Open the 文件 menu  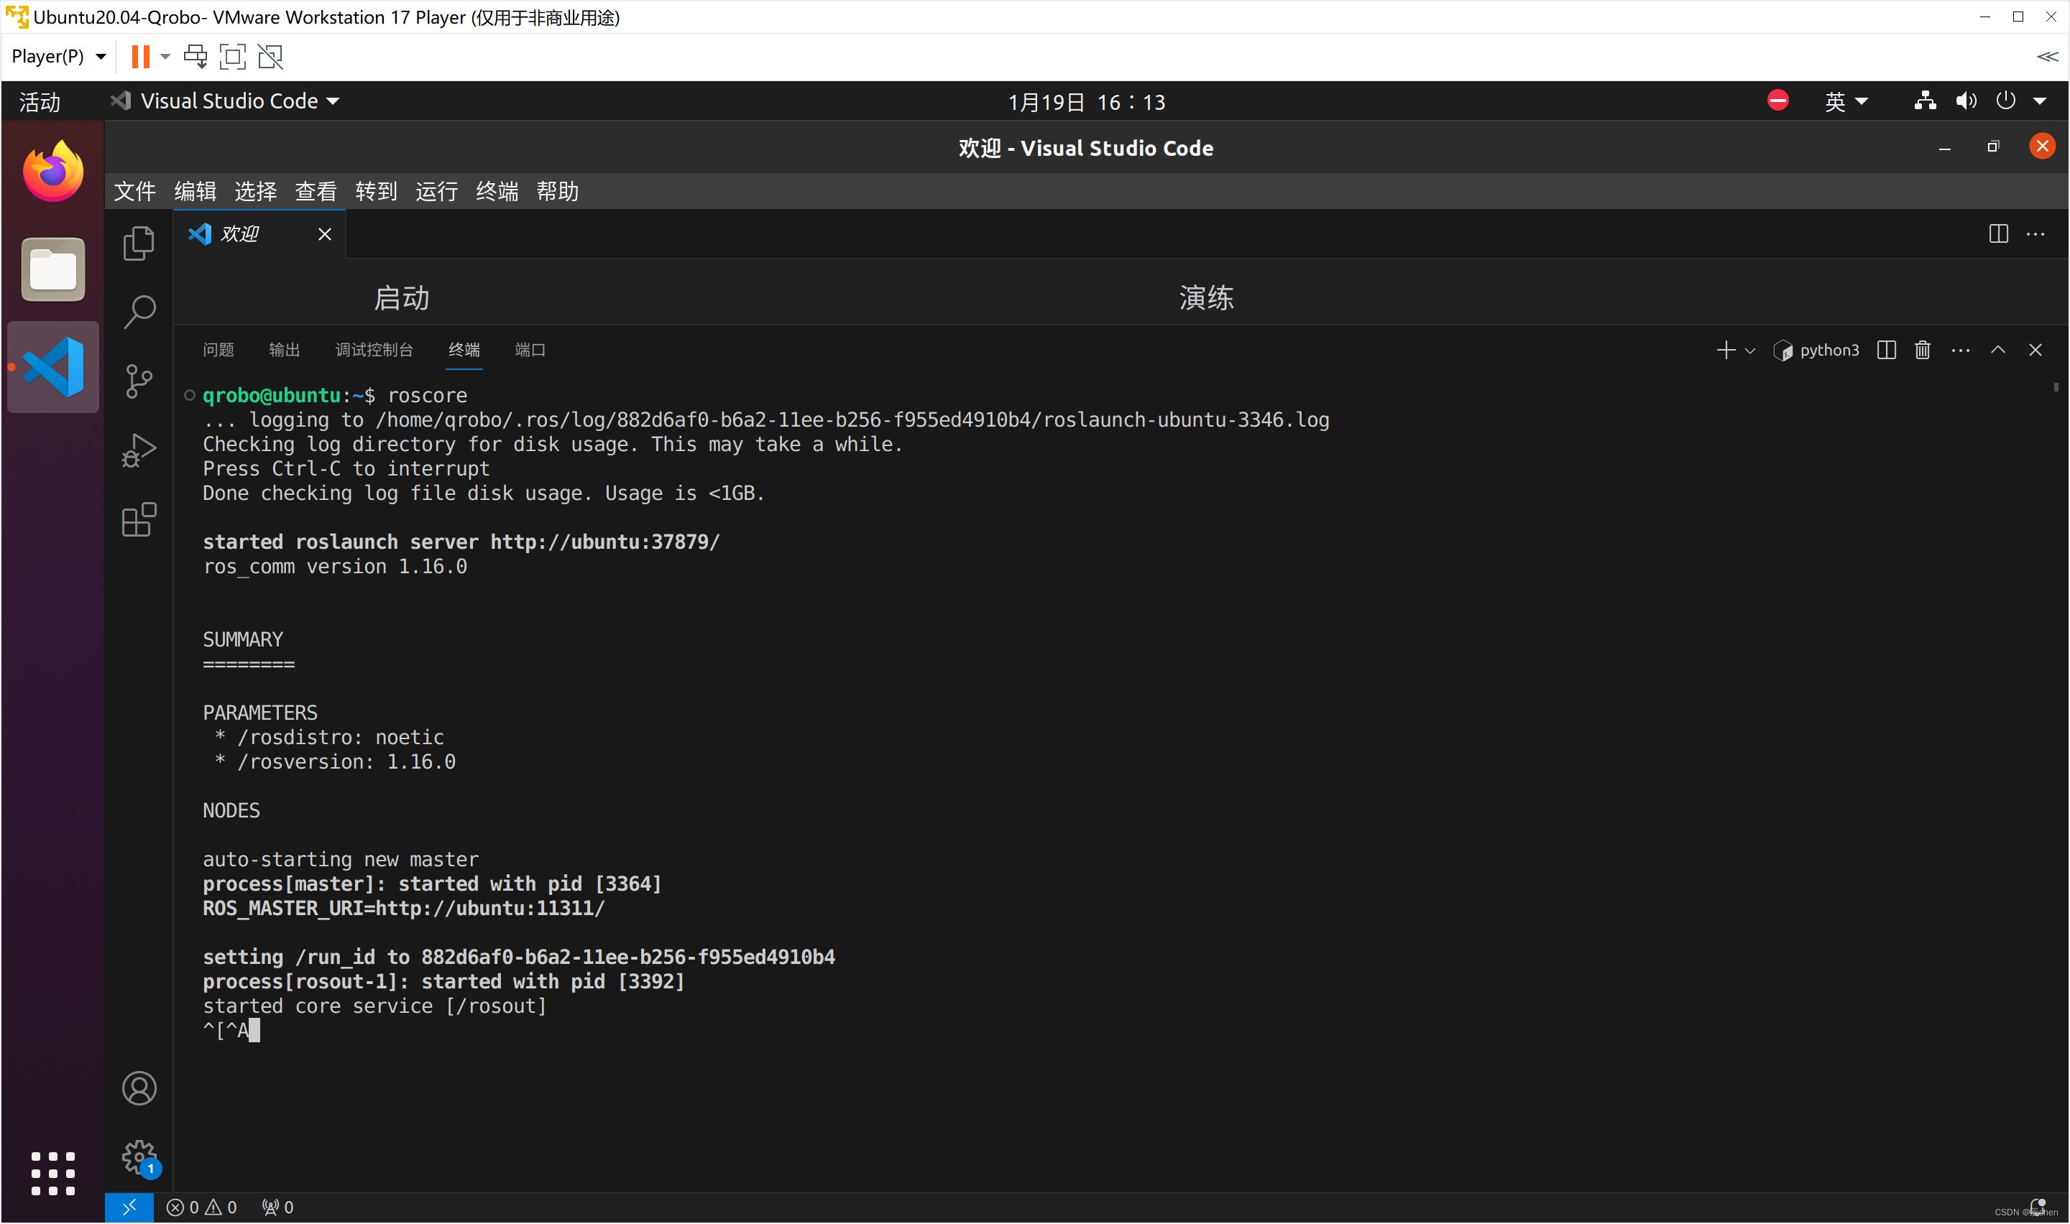coord(134,191)
